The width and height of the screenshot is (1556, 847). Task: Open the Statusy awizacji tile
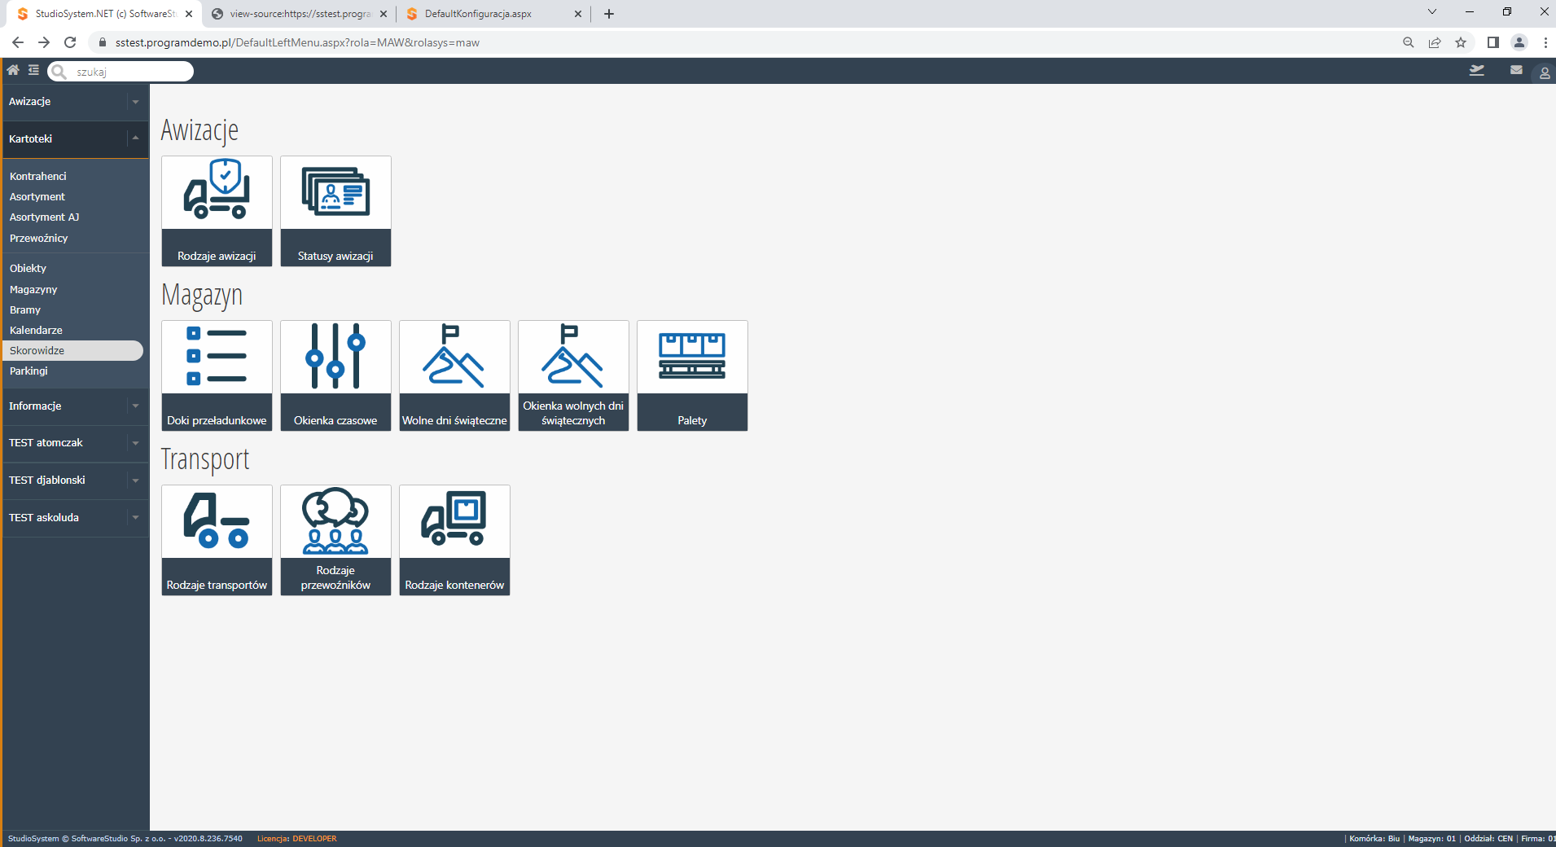pos(335,211)
